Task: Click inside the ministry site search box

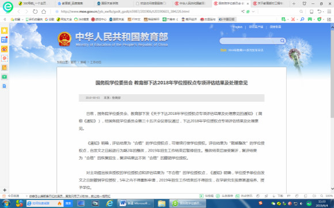Action: [250, 41]
